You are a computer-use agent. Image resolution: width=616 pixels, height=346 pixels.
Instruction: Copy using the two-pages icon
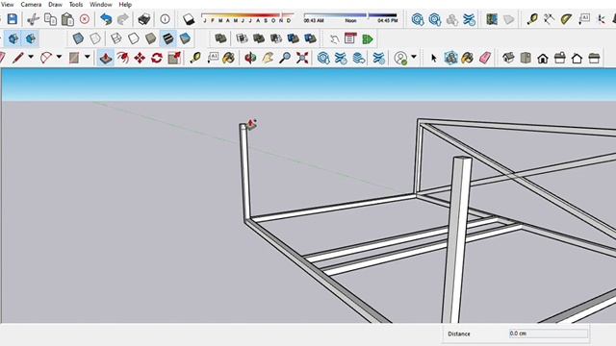pos(50,19)
